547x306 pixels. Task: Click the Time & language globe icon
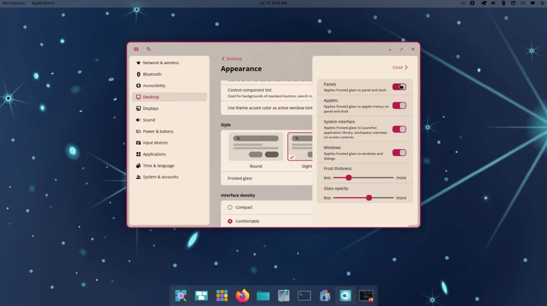139,166
